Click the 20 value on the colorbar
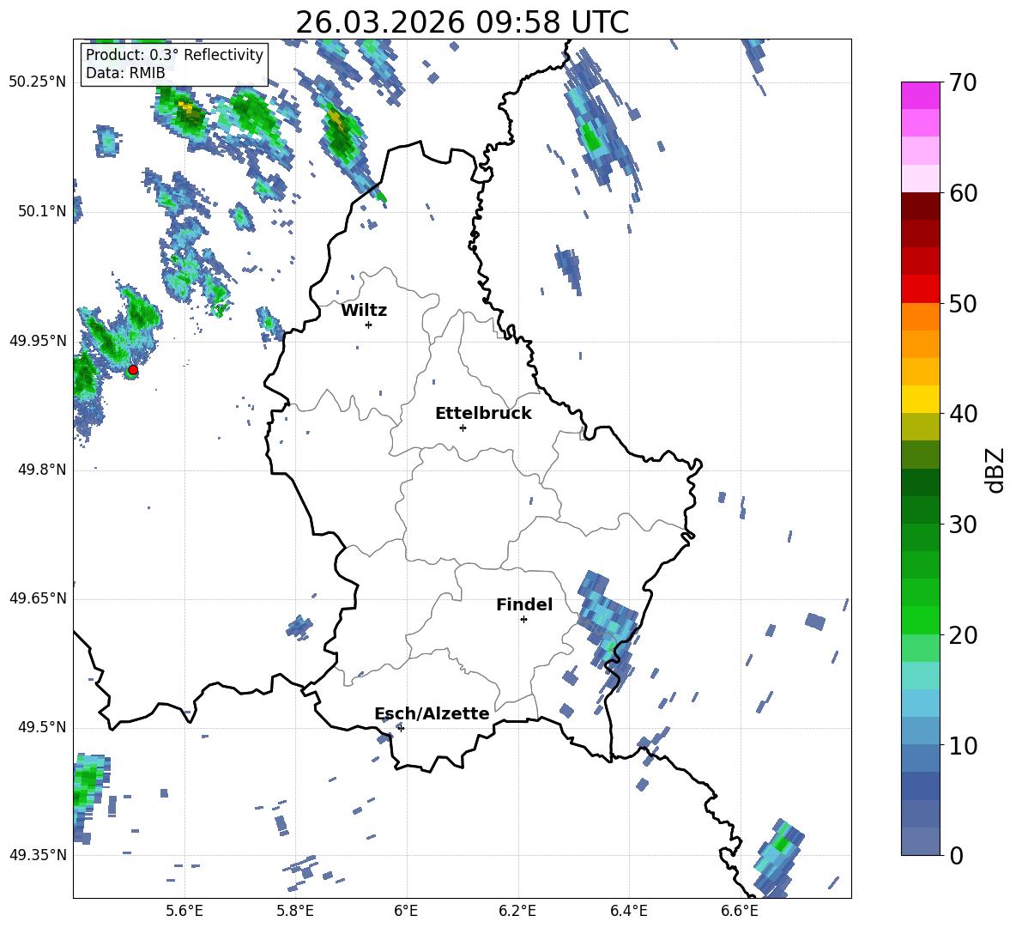 963,635
